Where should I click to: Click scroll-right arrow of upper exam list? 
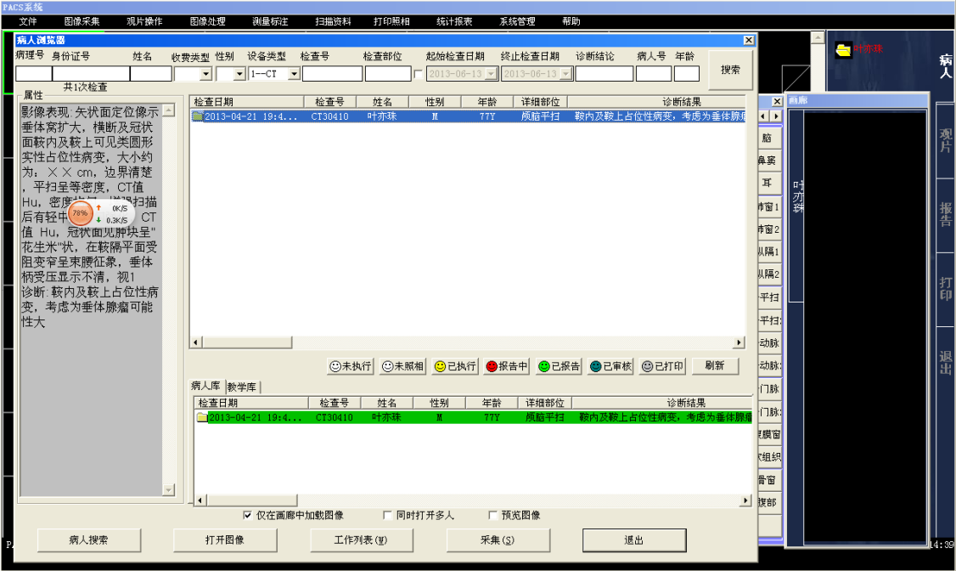pyautogui.click(x=739, y=342)
